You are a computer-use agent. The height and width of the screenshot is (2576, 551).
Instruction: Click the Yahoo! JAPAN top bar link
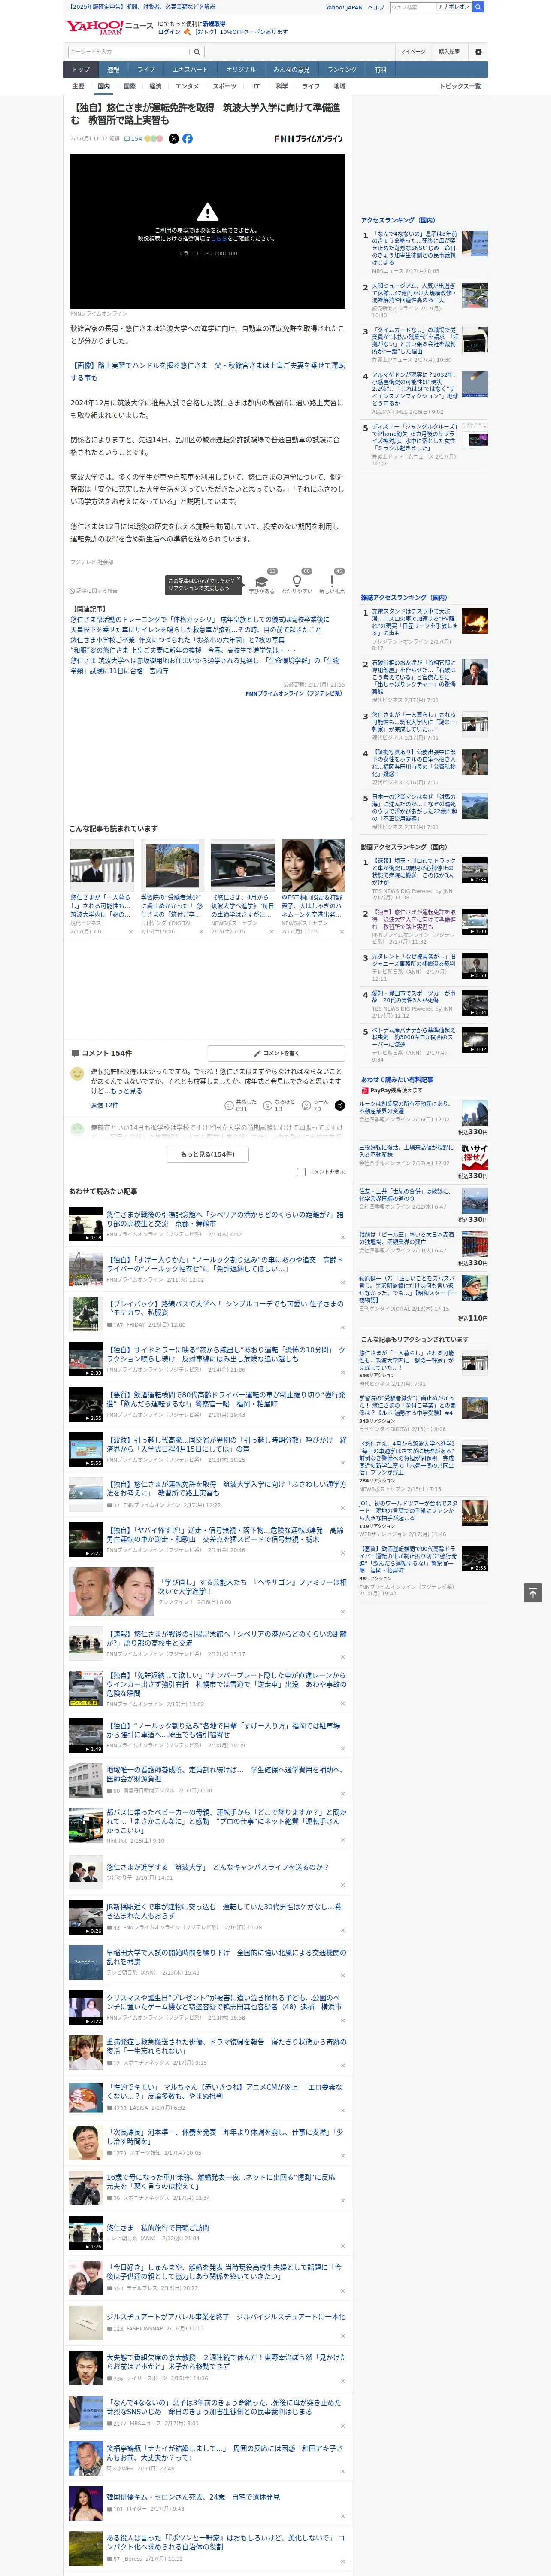344,7
